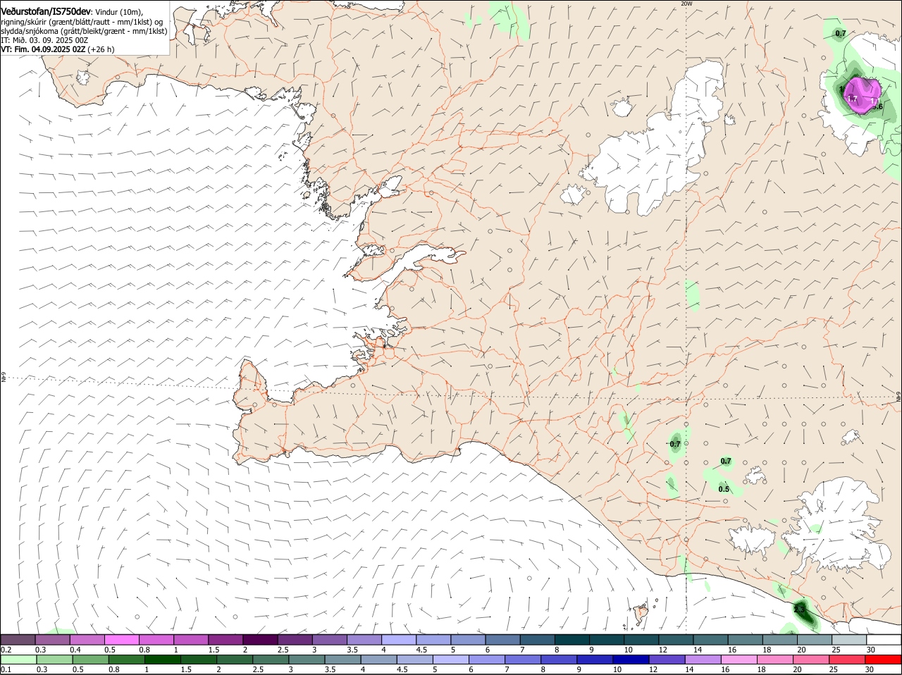This screenshot has height=675, width=902.
Task: Click the 'Vindur (10m)' text in the header
Action: 118,13
